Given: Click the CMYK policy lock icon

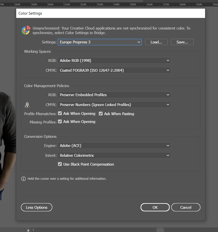Looking at the screenshot, I should pos(27,105).
